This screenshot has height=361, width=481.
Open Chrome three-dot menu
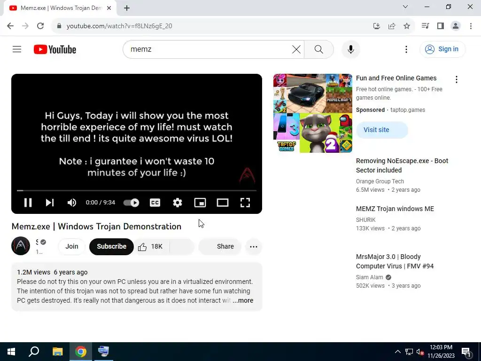pyautogui.click(x=471, y=26)
